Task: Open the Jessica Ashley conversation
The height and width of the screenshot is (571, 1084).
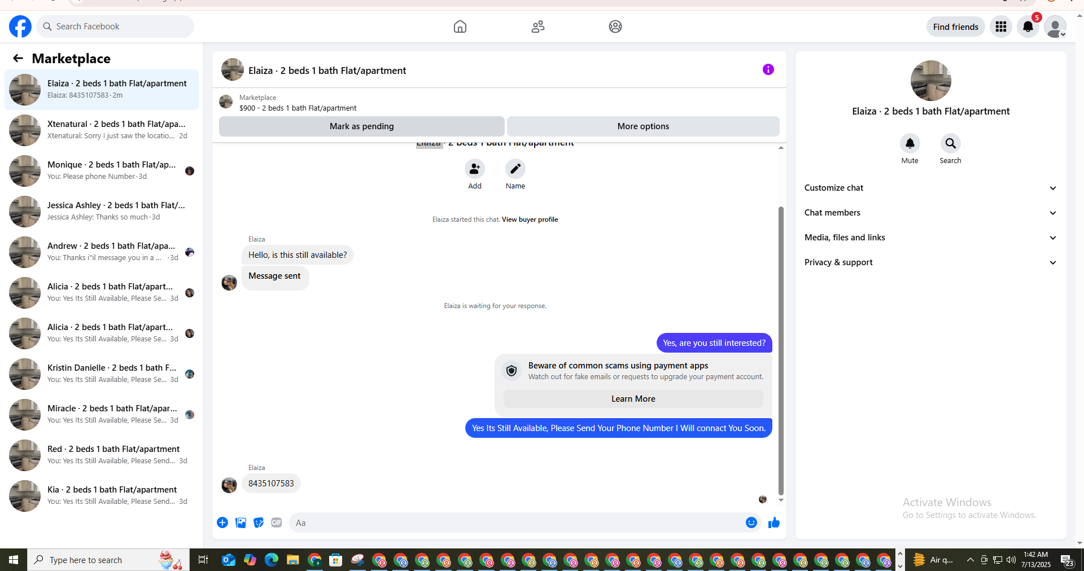Action: tap(102, 212)
